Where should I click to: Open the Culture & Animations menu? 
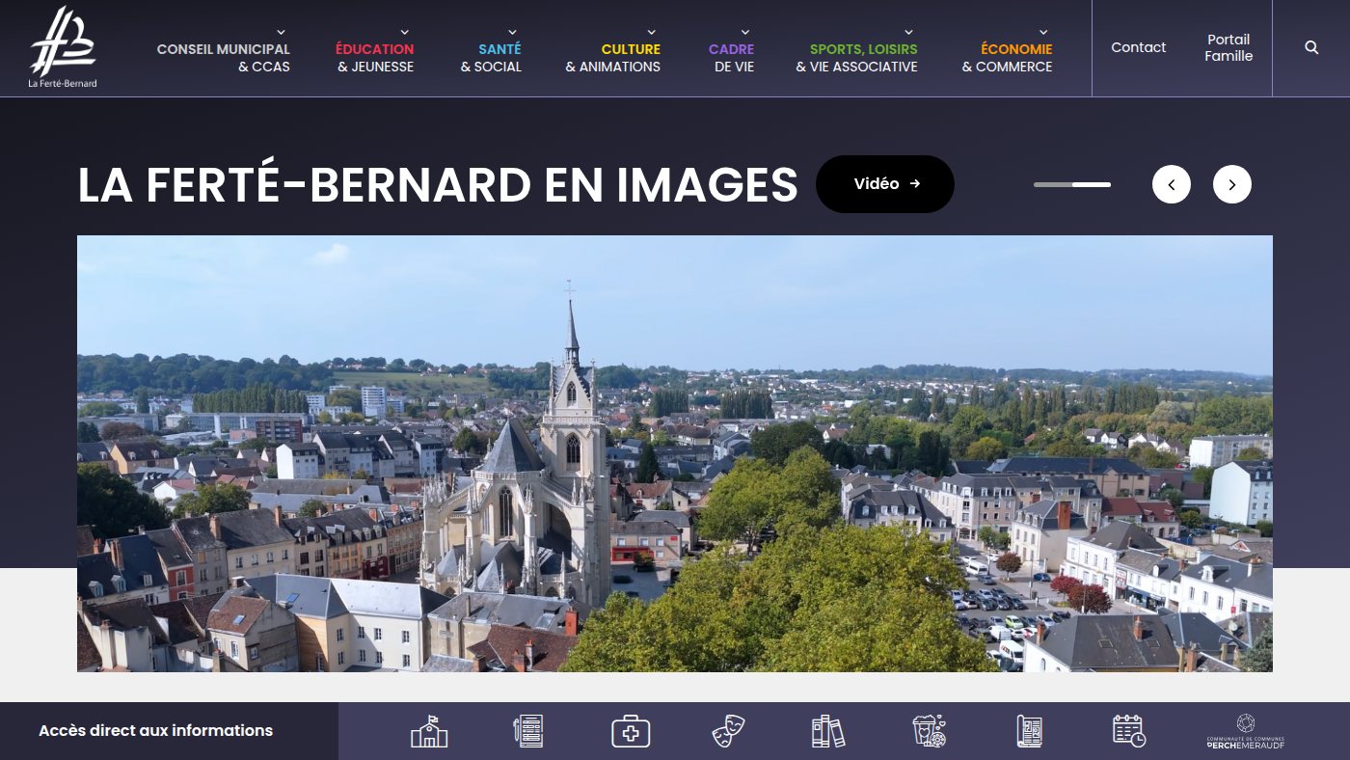613,58
